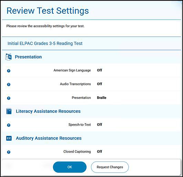
Task: Click the American Sign Language label
Action: point(72,70)
